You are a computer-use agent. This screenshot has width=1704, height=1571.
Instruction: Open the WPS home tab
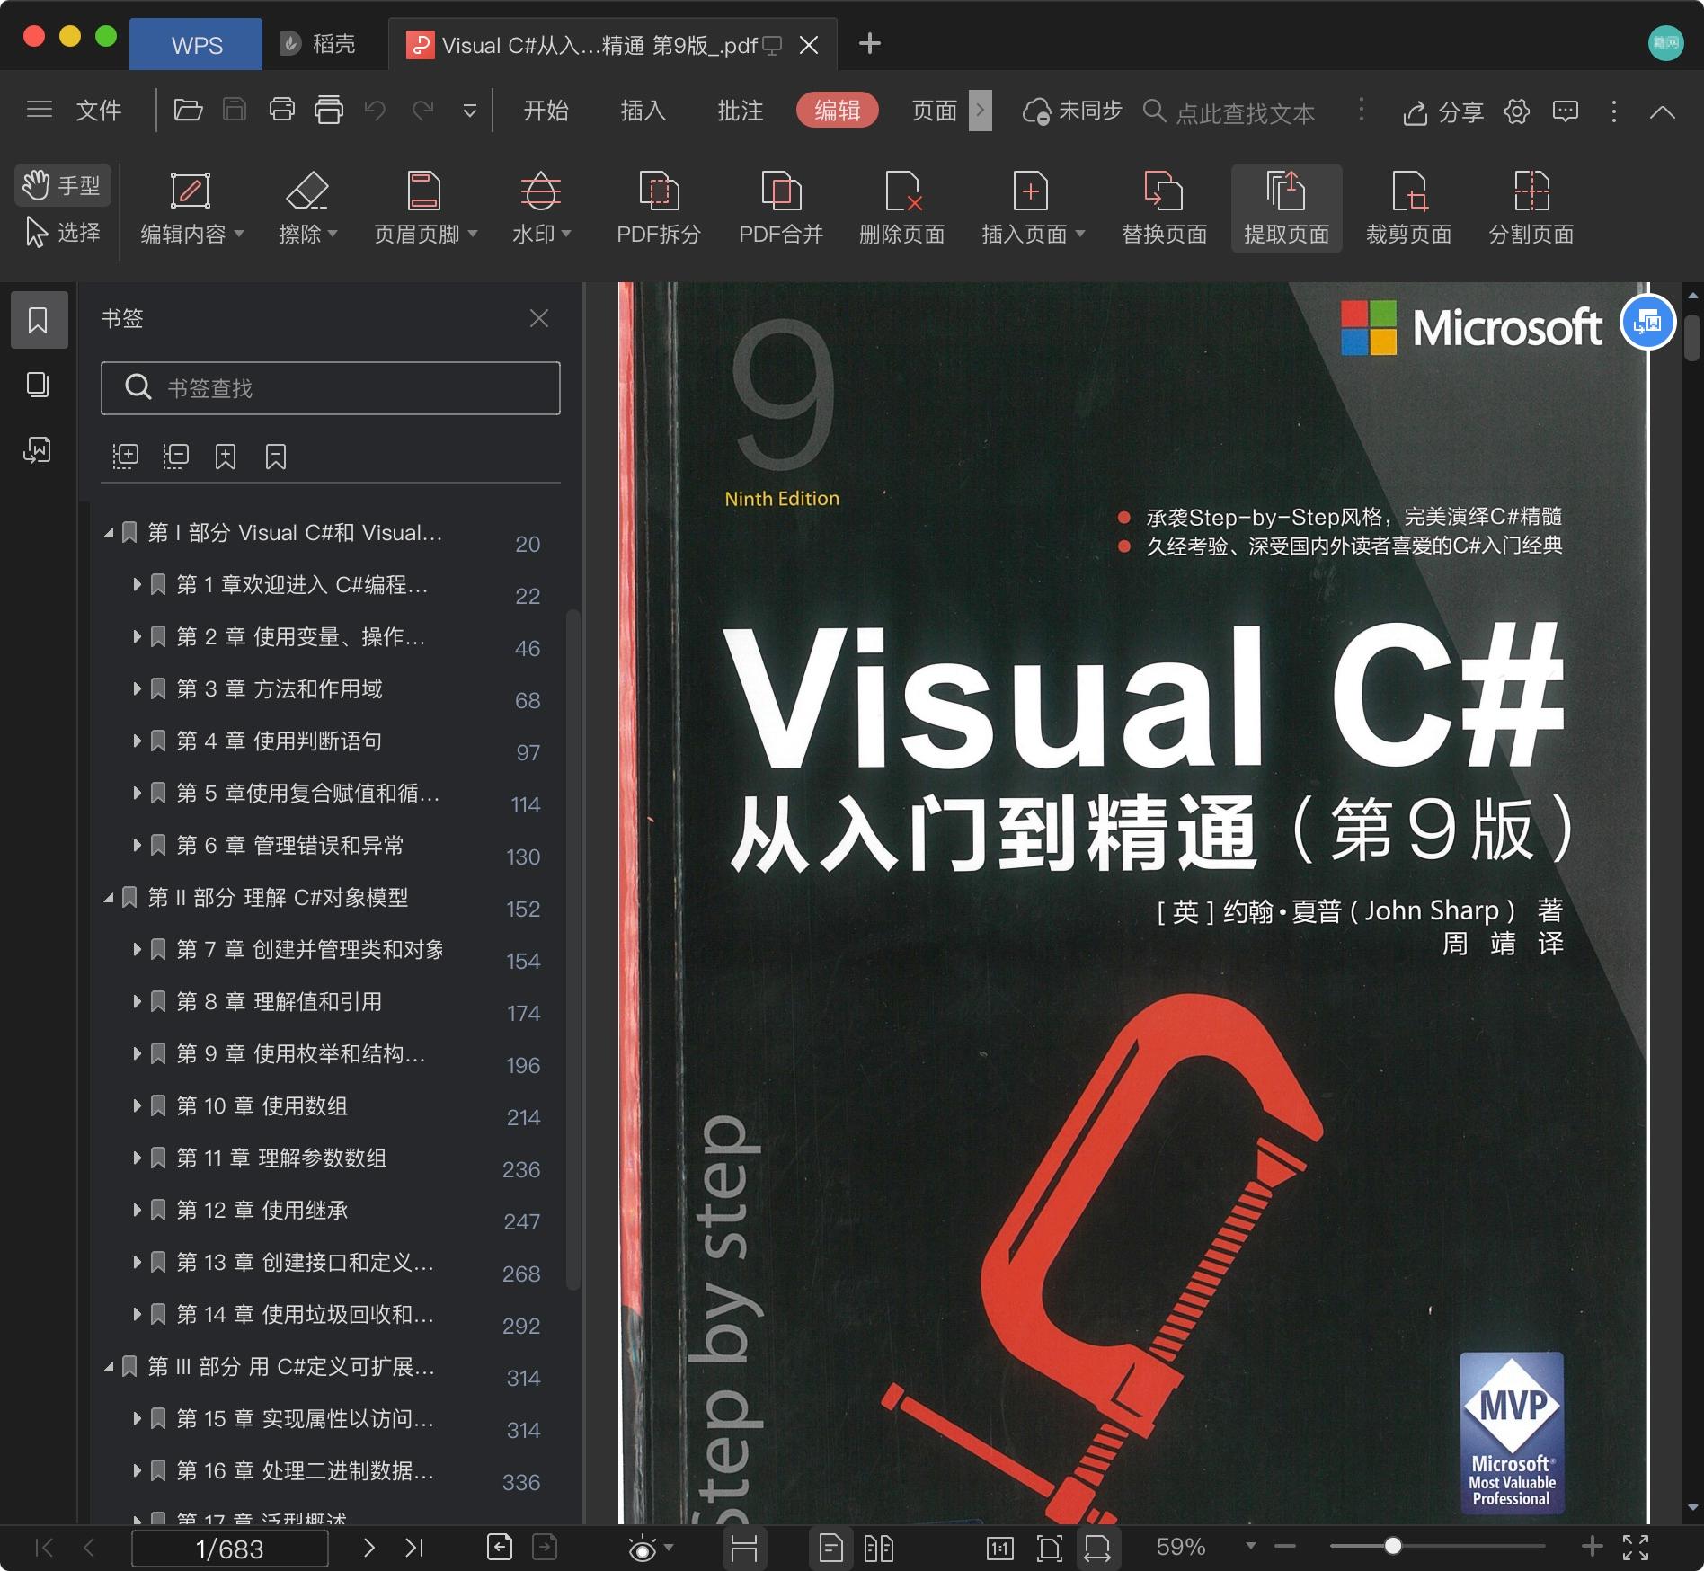196,44
